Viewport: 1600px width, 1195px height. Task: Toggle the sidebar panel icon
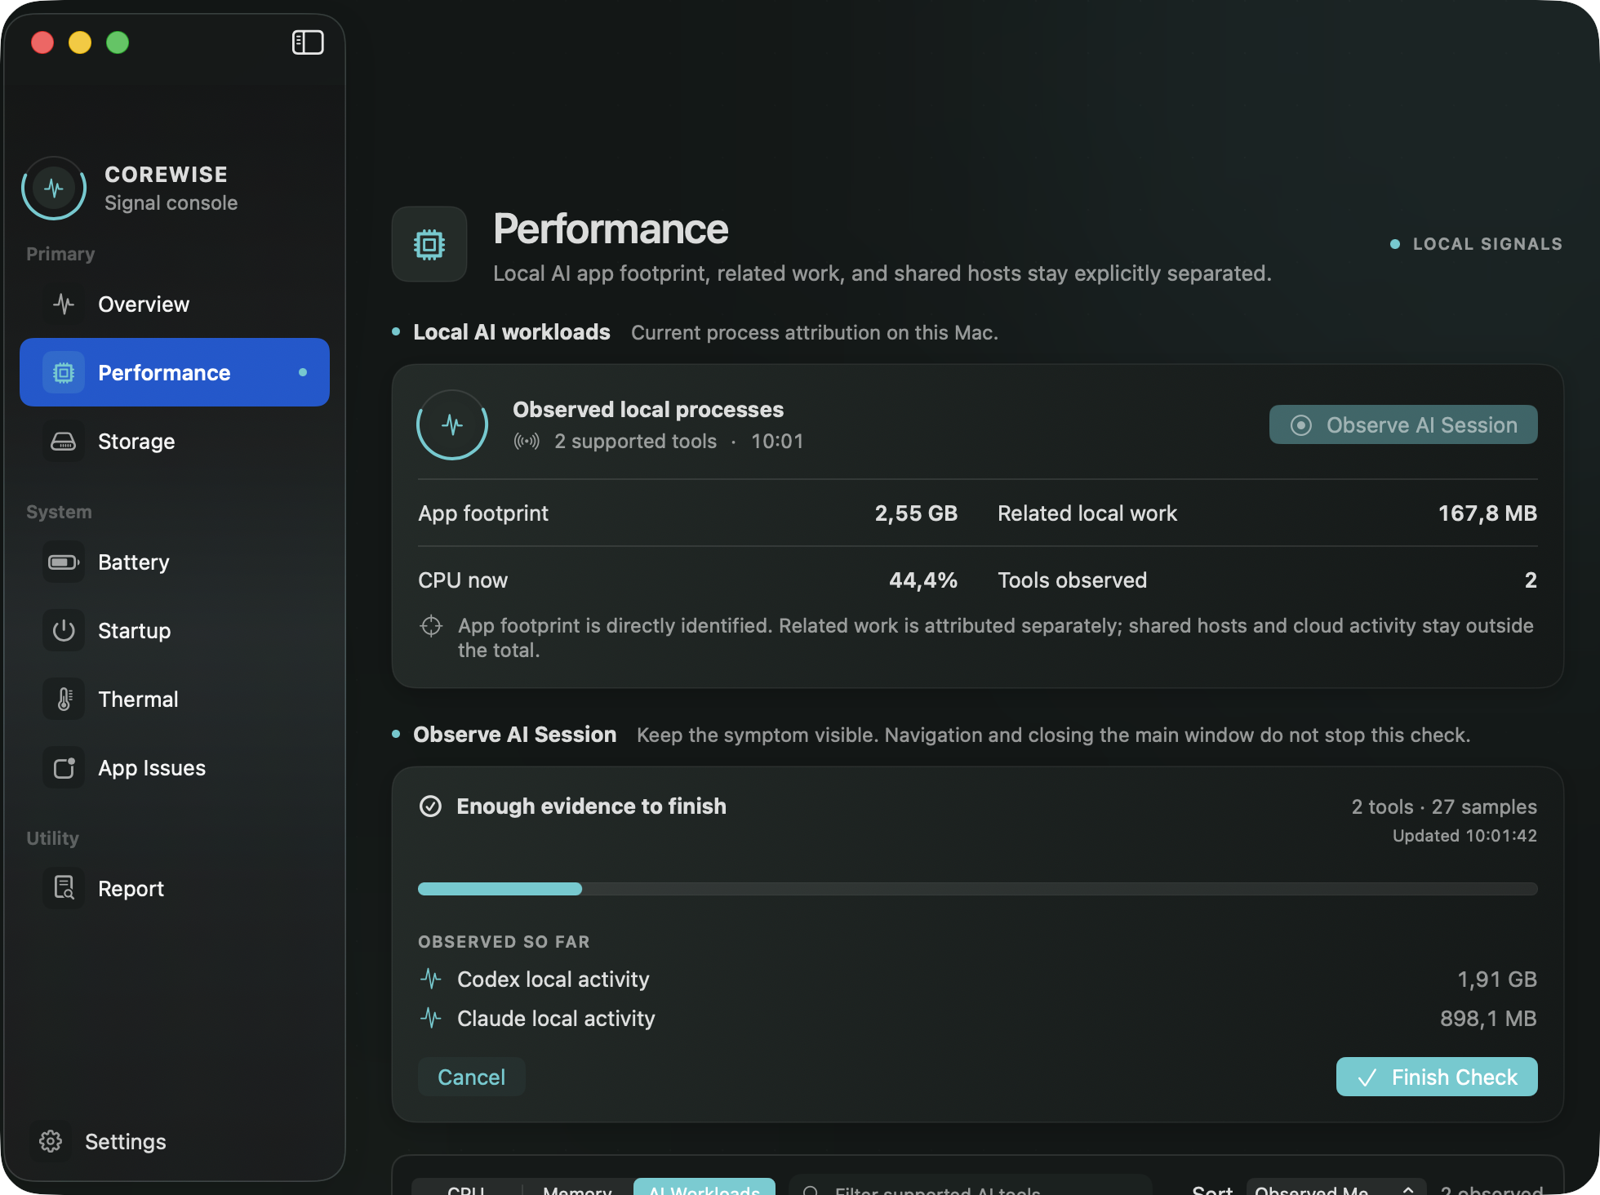(308, 42)
